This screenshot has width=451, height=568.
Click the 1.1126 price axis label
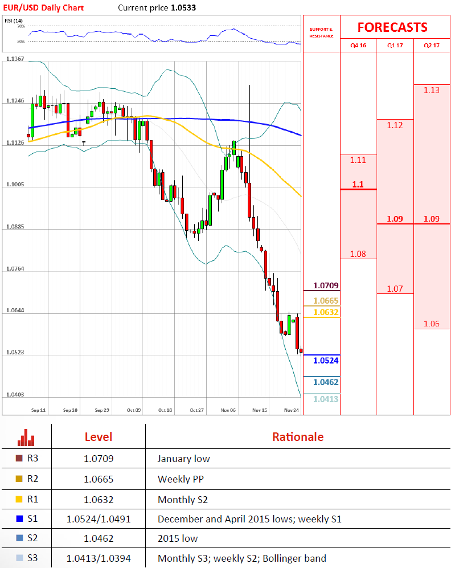tap(15, 143)
